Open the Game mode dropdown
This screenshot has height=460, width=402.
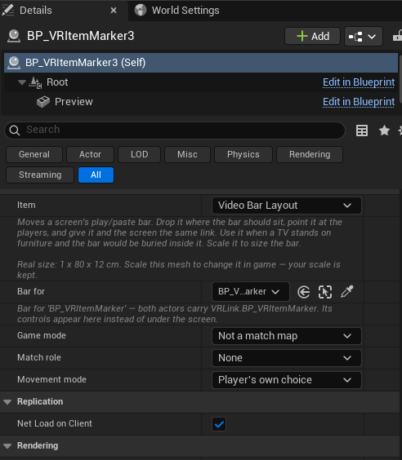click(x=287, y=336)
